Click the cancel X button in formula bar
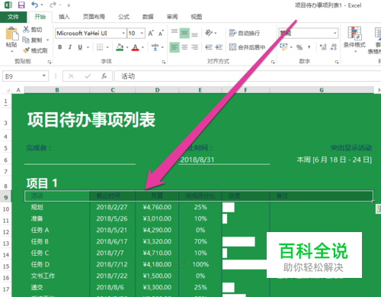 71,76
